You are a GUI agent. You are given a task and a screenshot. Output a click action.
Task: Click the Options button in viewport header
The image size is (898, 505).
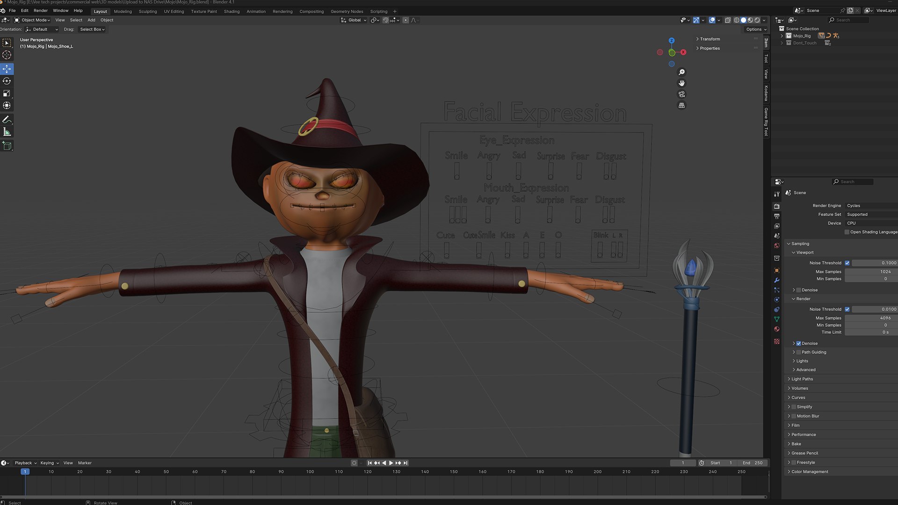[x=756, y=29]
